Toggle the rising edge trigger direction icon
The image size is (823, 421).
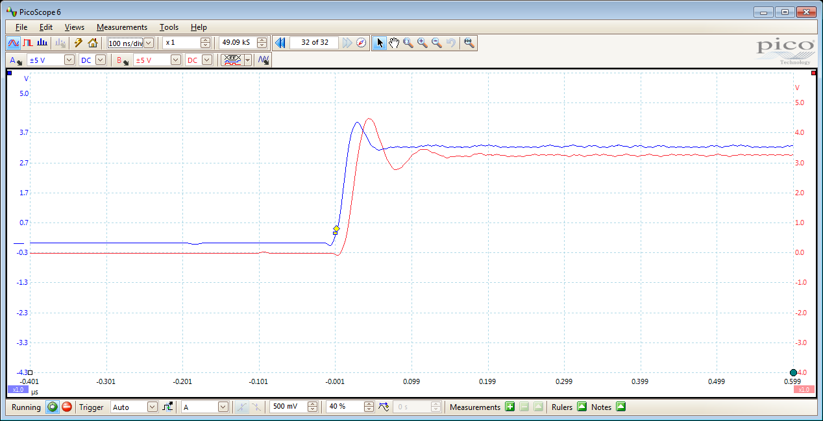[167, 407]
